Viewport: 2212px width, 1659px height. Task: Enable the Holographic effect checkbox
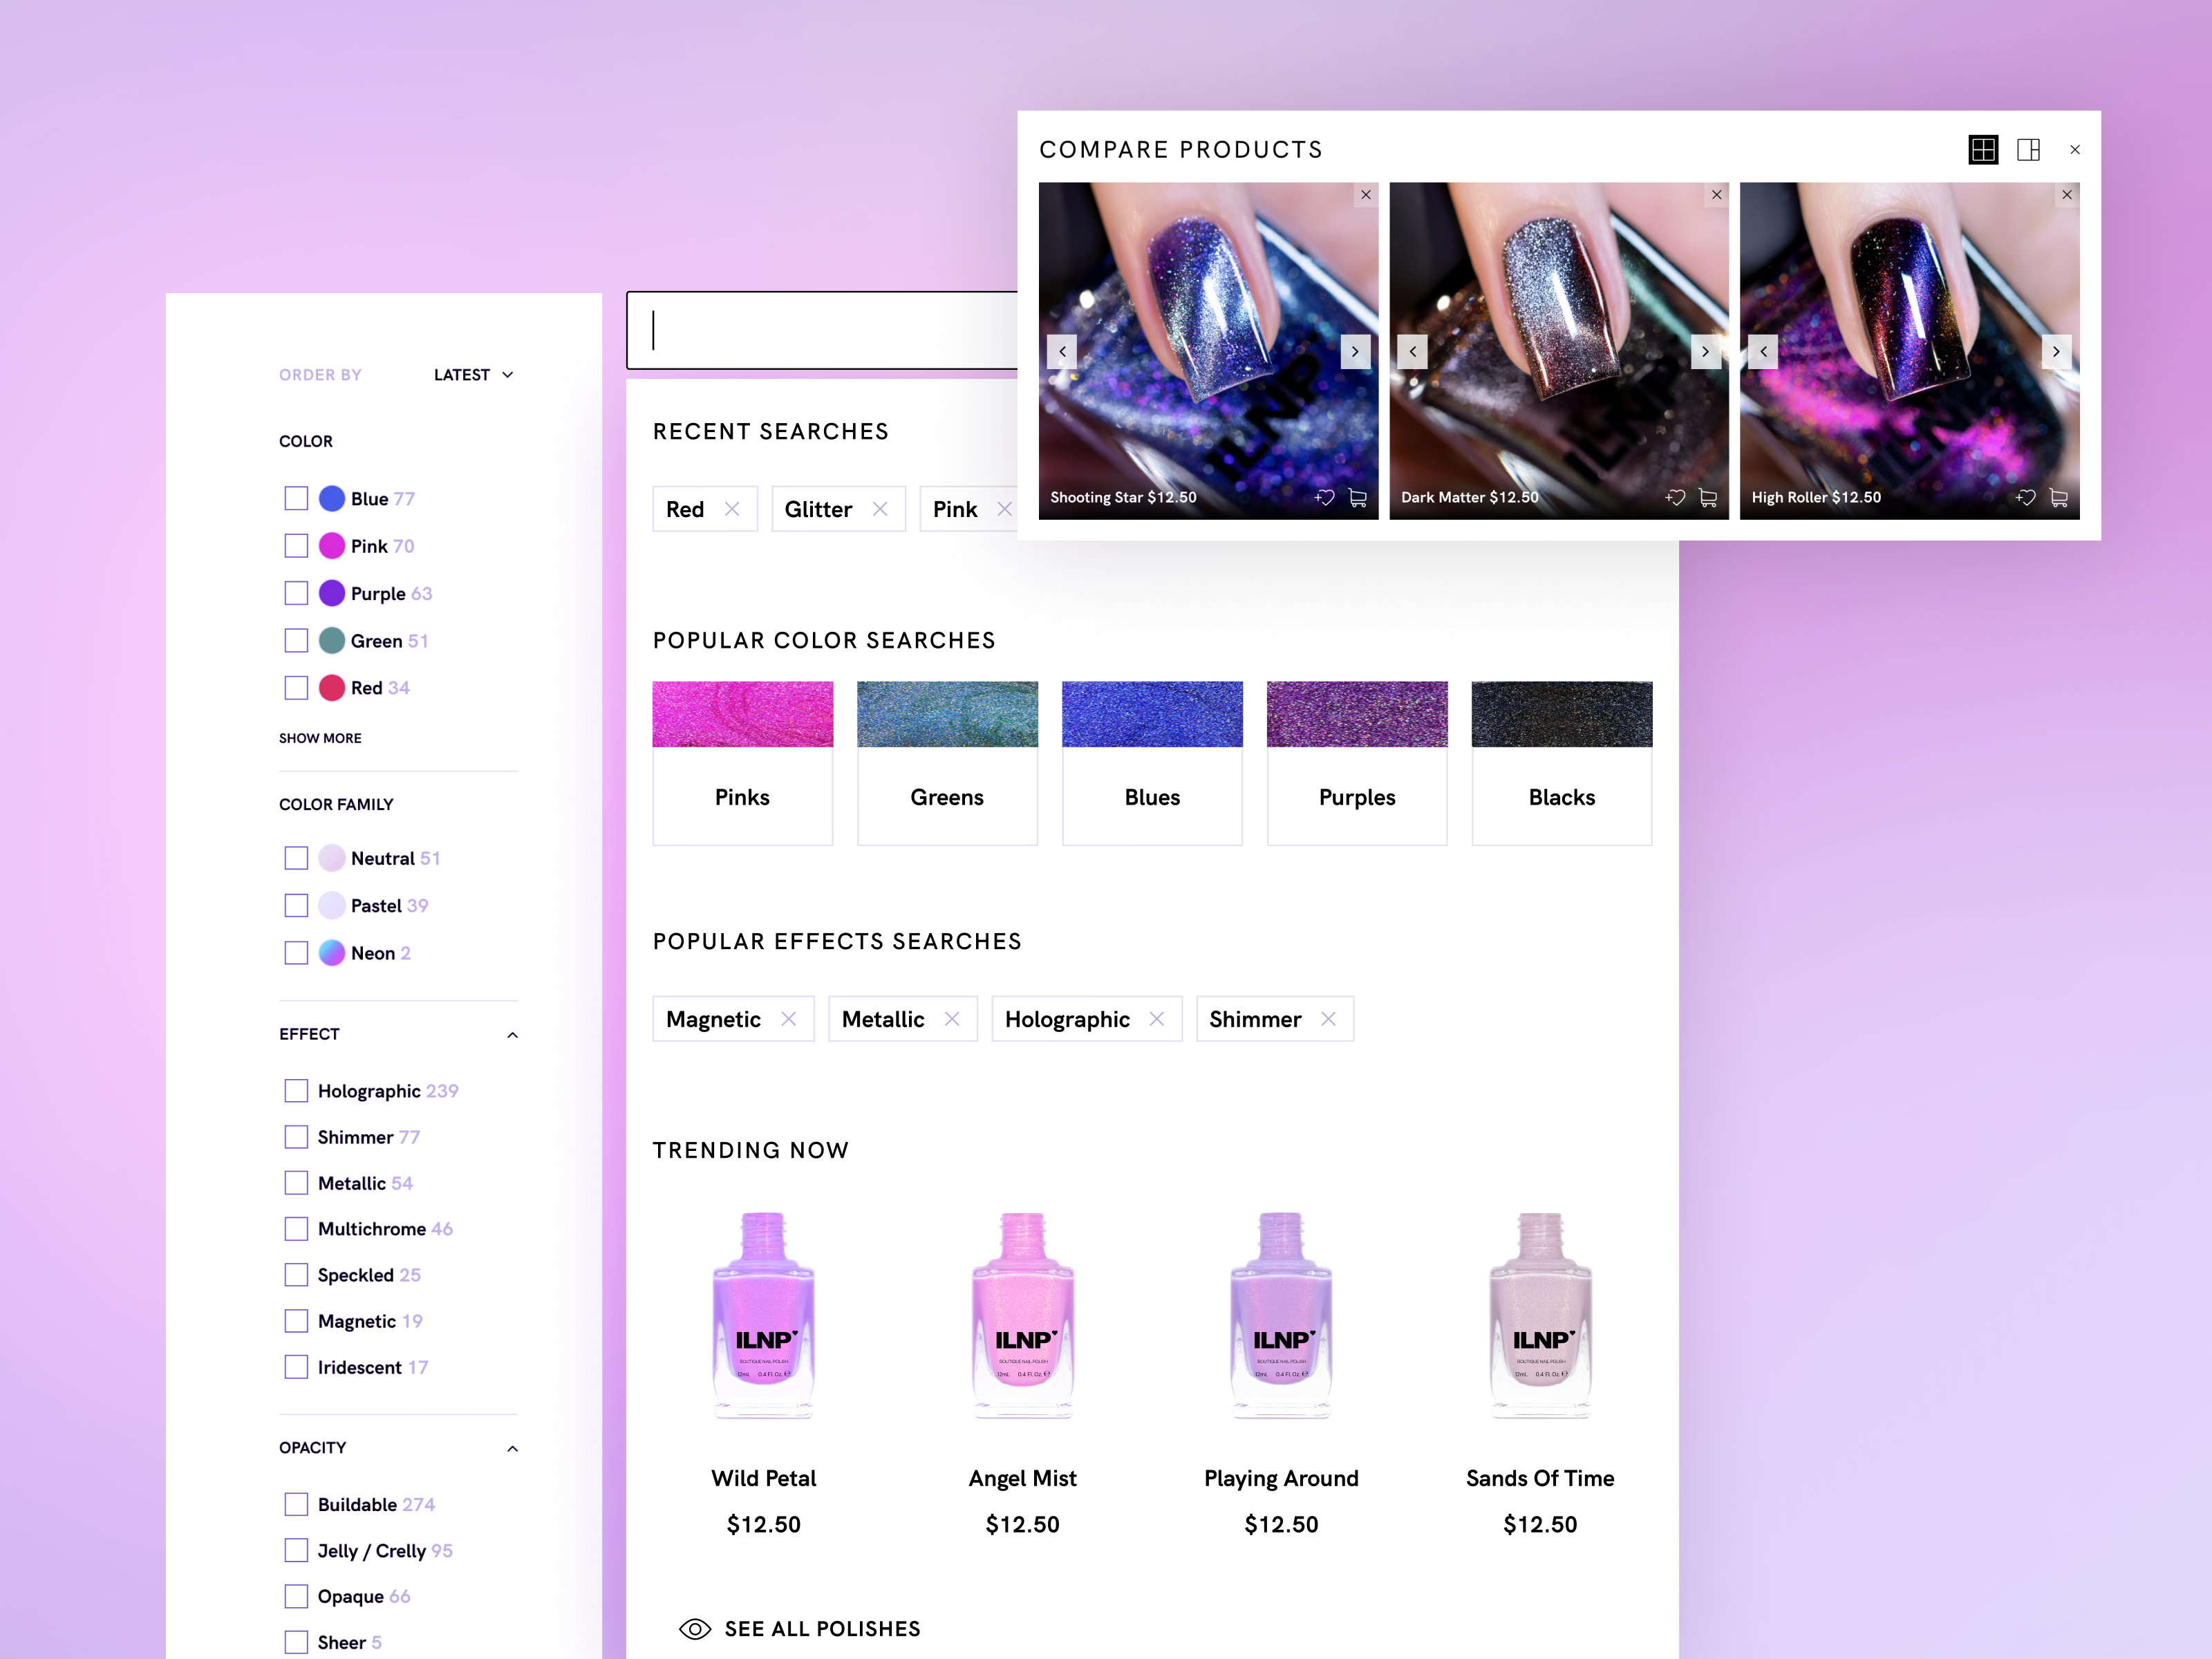296,1091
